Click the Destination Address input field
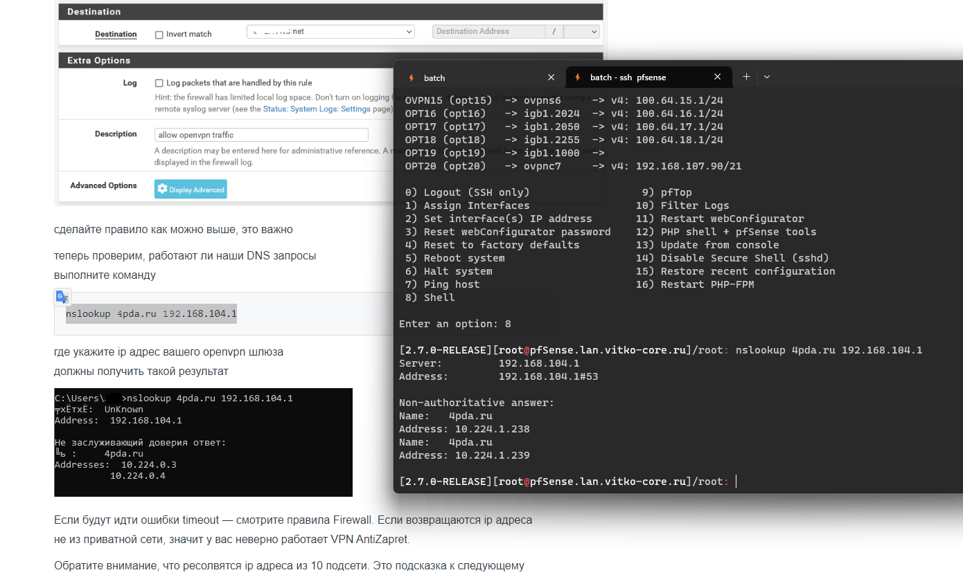 click(489, 32)
